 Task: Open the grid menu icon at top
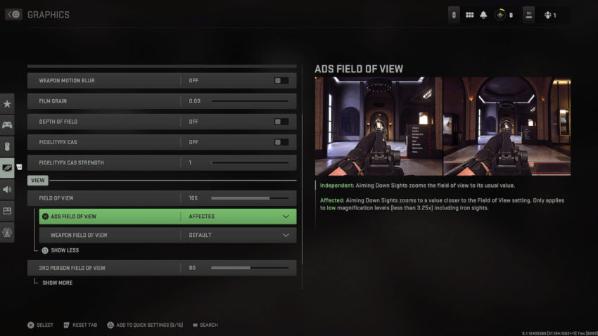coord(469,15)
